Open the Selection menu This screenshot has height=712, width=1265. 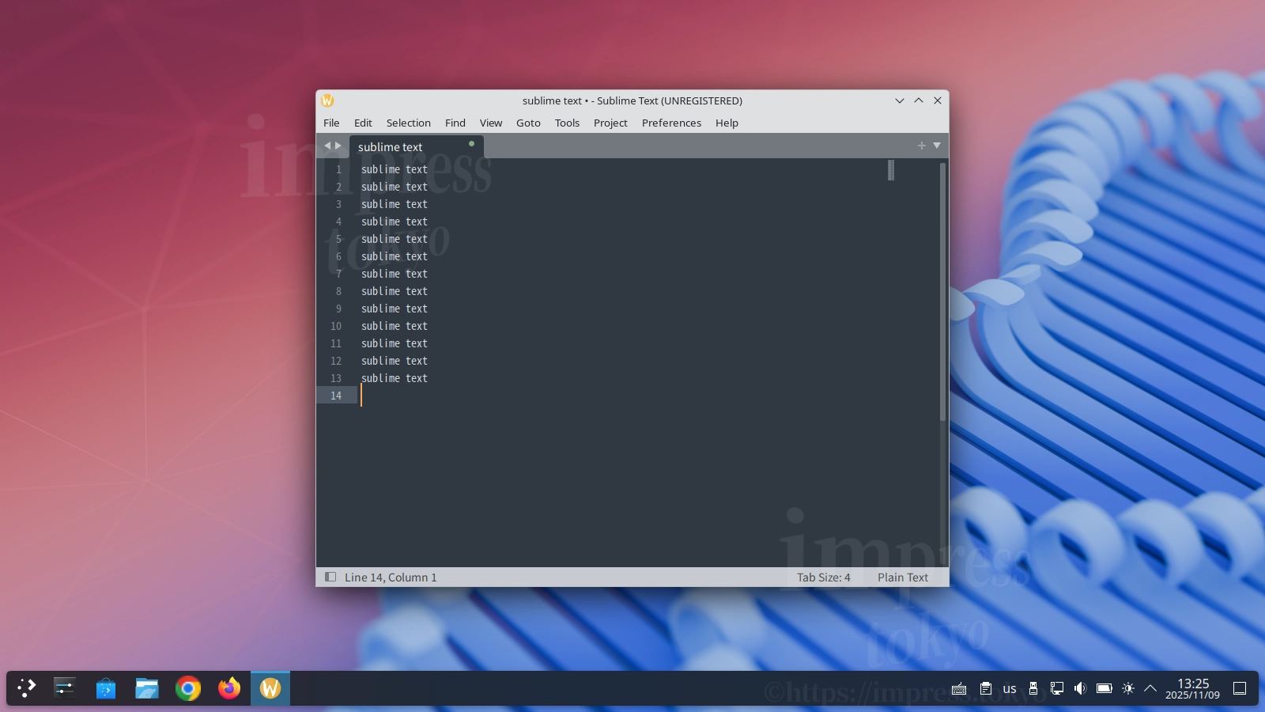409,123
